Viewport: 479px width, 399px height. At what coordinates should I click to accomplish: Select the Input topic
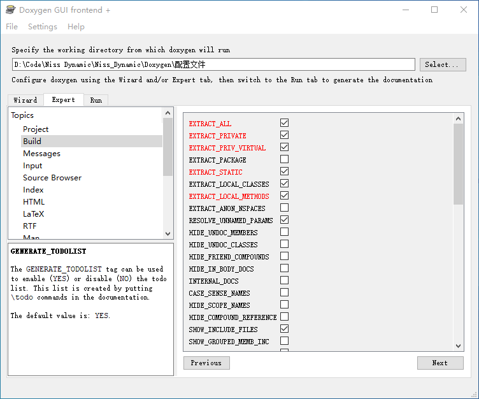point(32,166)
